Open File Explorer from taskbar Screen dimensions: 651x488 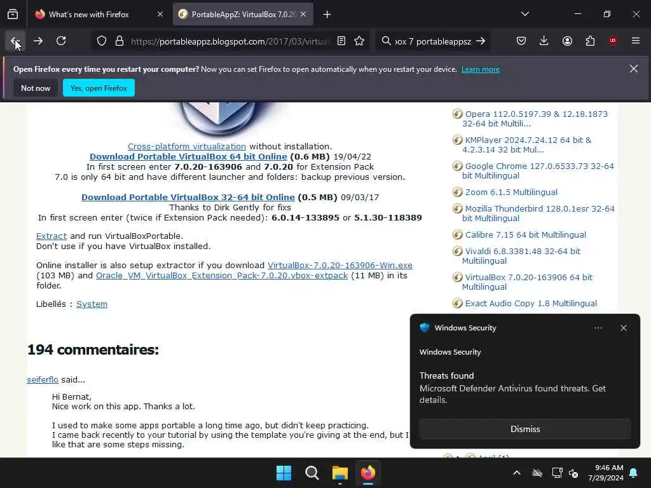tap(340, 473)
